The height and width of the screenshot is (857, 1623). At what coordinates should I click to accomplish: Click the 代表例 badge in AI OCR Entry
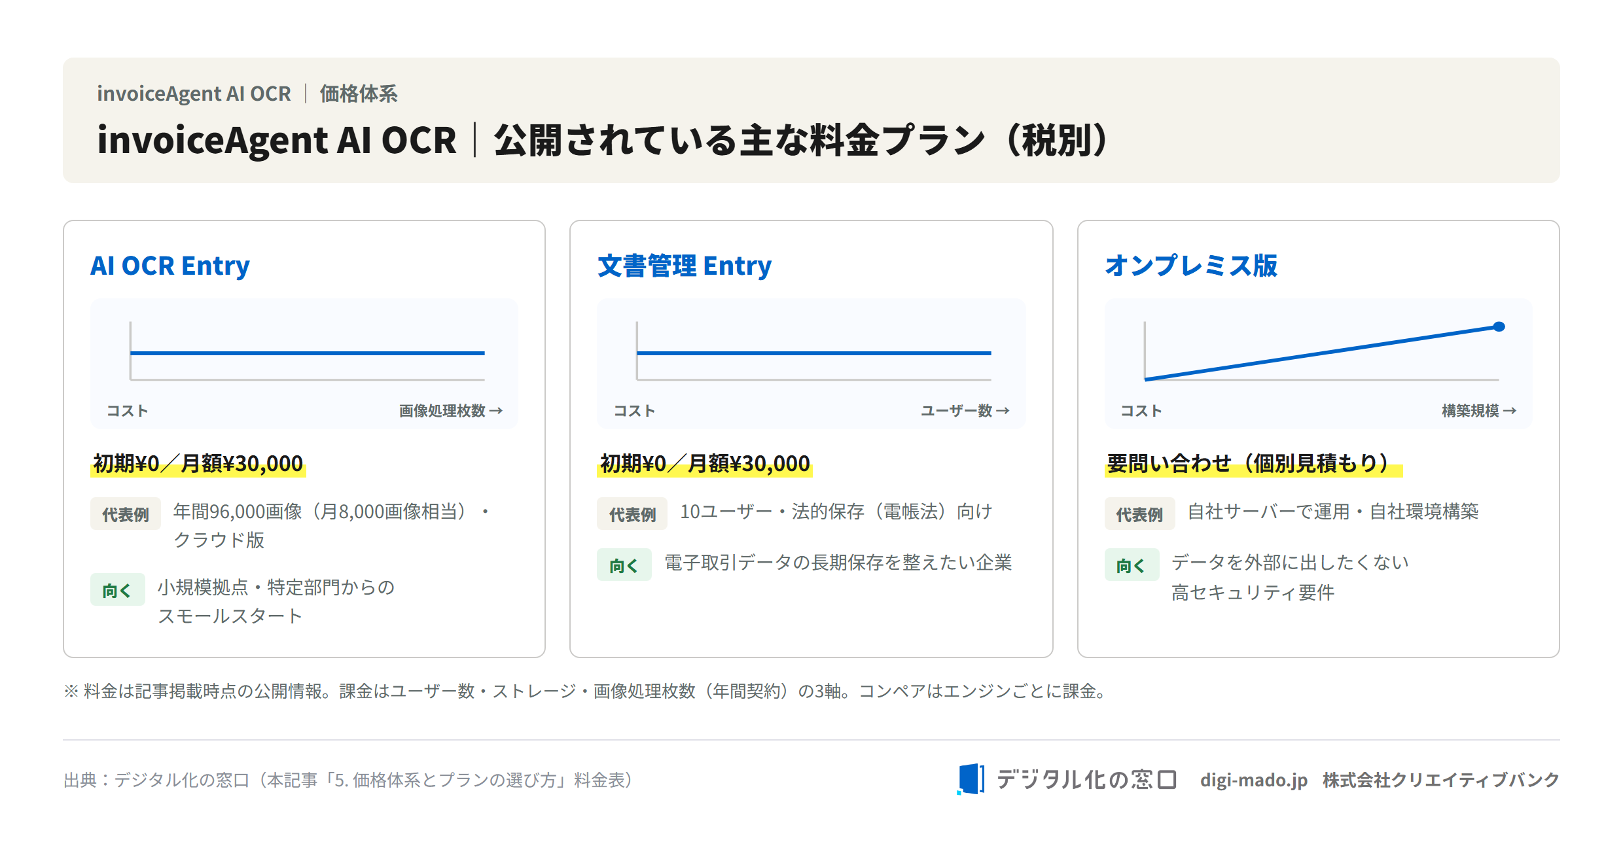126,514
